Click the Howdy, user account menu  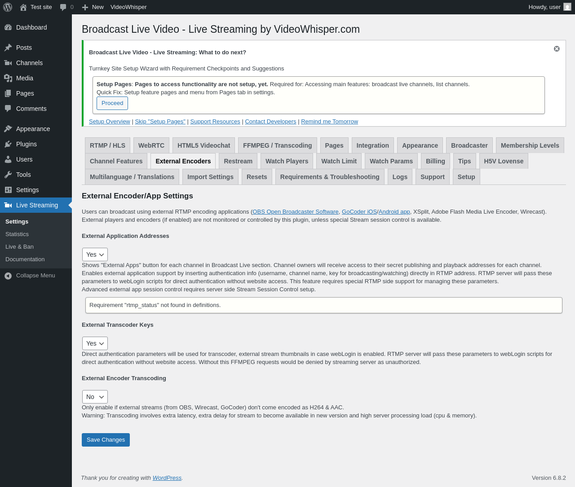point(549,7)
